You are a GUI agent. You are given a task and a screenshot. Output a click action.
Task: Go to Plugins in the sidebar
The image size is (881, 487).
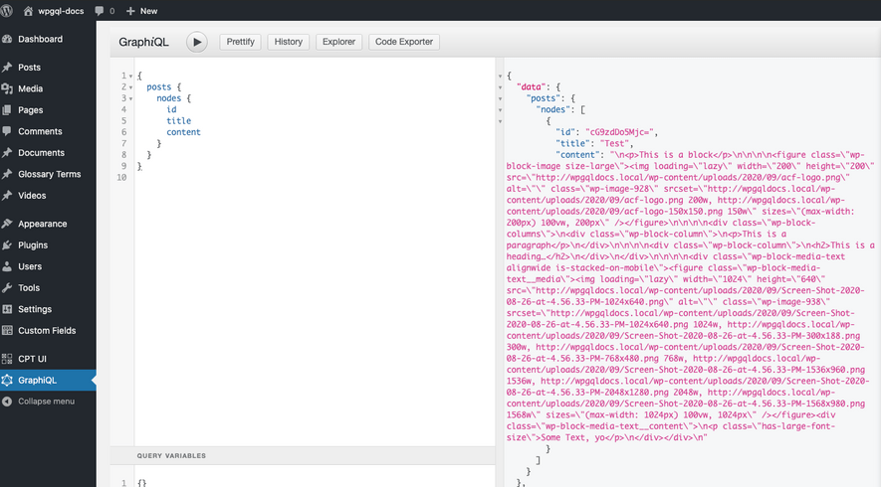33,244
